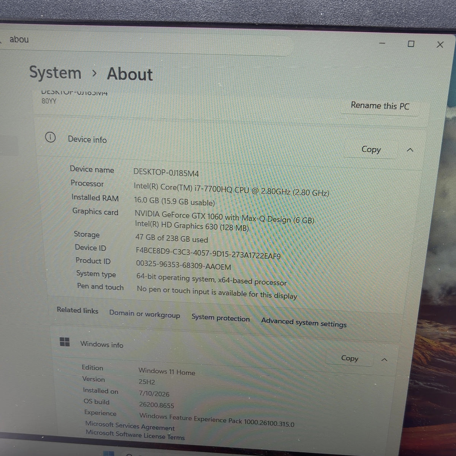The width and height of the screenshot is (456, 456).
Task: Select the 25H2 version value
Action: [x=147, y=382]
